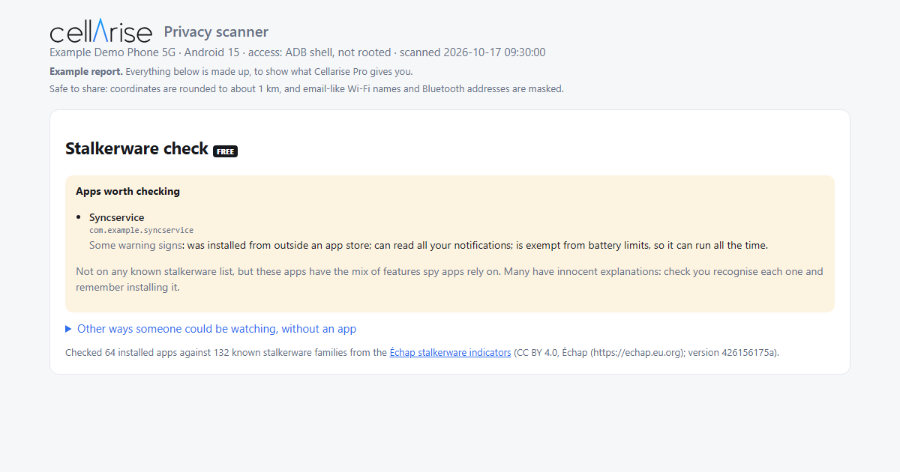The height and width of the screenshot is (472, 900).
Task: Click the device info line 'Example Demo Phone 5G'
Action: pos(298,52)
